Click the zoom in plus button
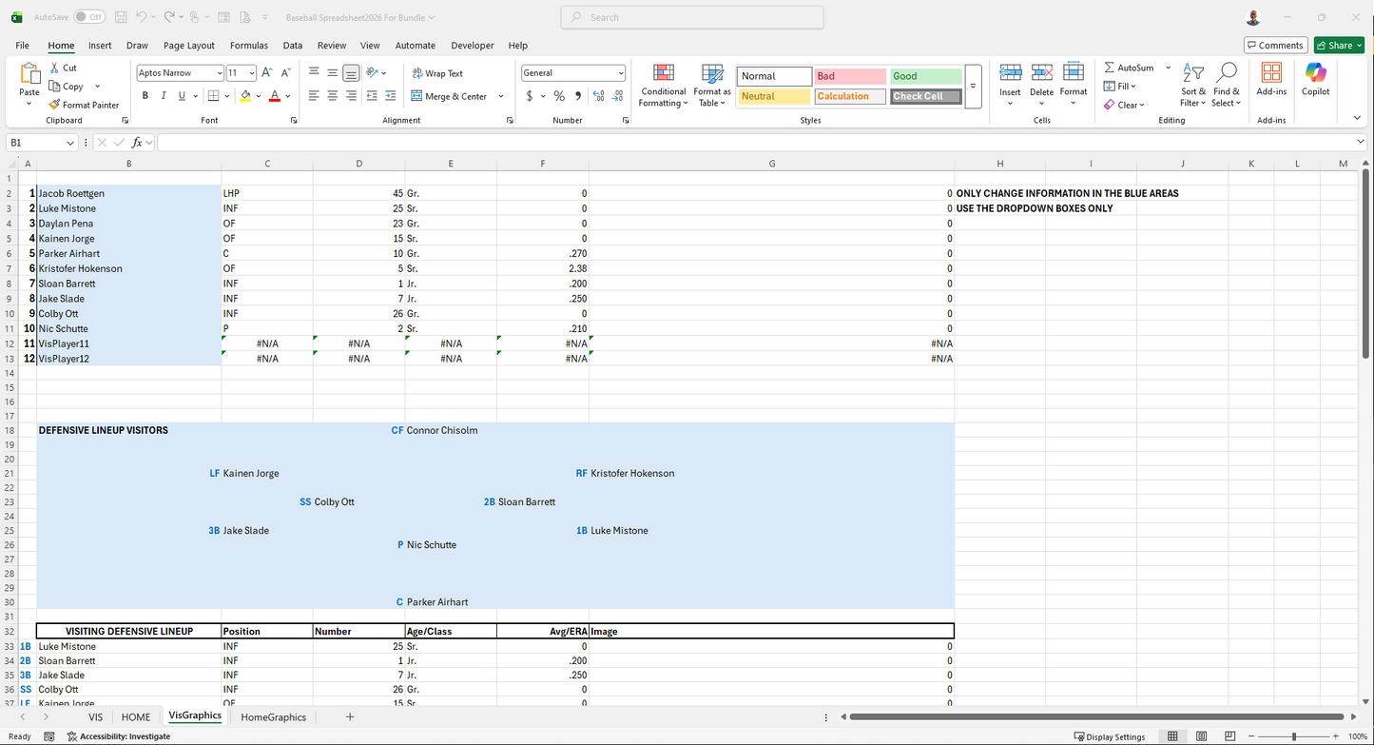This screenshot has height=745, width=1374. (1336, 736)
